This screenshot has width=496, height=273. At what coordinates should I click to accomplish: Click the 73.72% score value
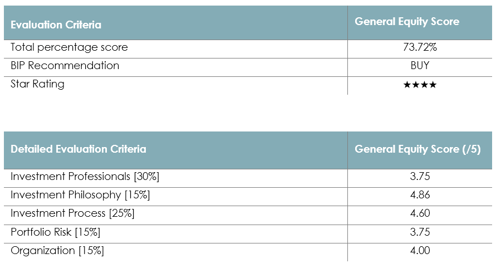(420, 47)
